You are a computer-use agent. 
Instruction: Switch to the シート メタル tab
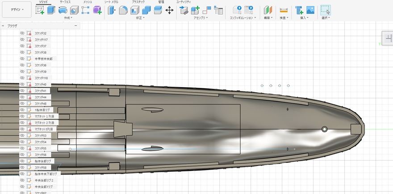click(112, 2)
